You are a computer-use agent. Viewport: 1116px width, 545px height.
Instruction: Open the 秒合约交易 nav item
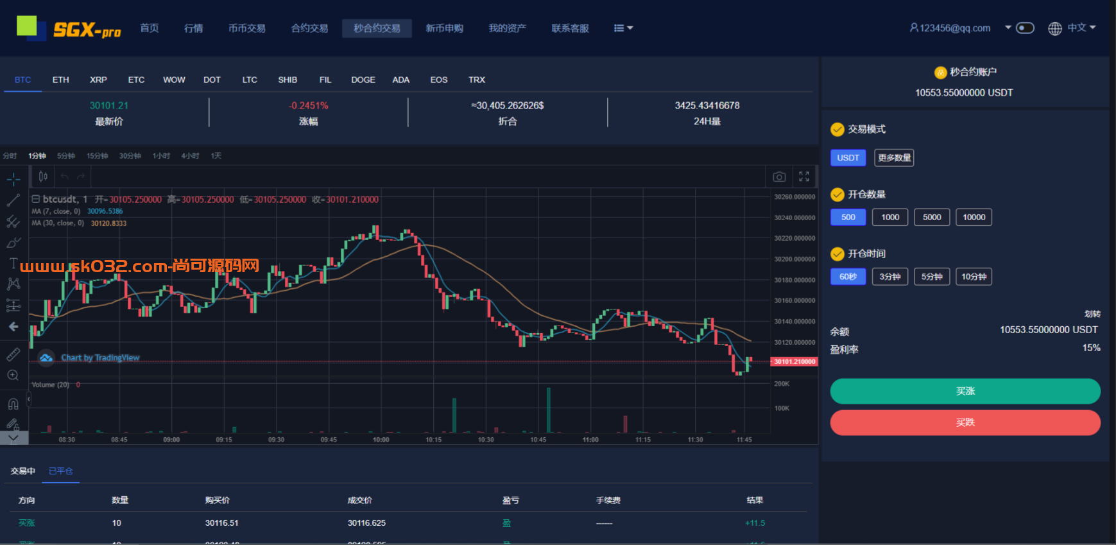[x=377, y=28]
